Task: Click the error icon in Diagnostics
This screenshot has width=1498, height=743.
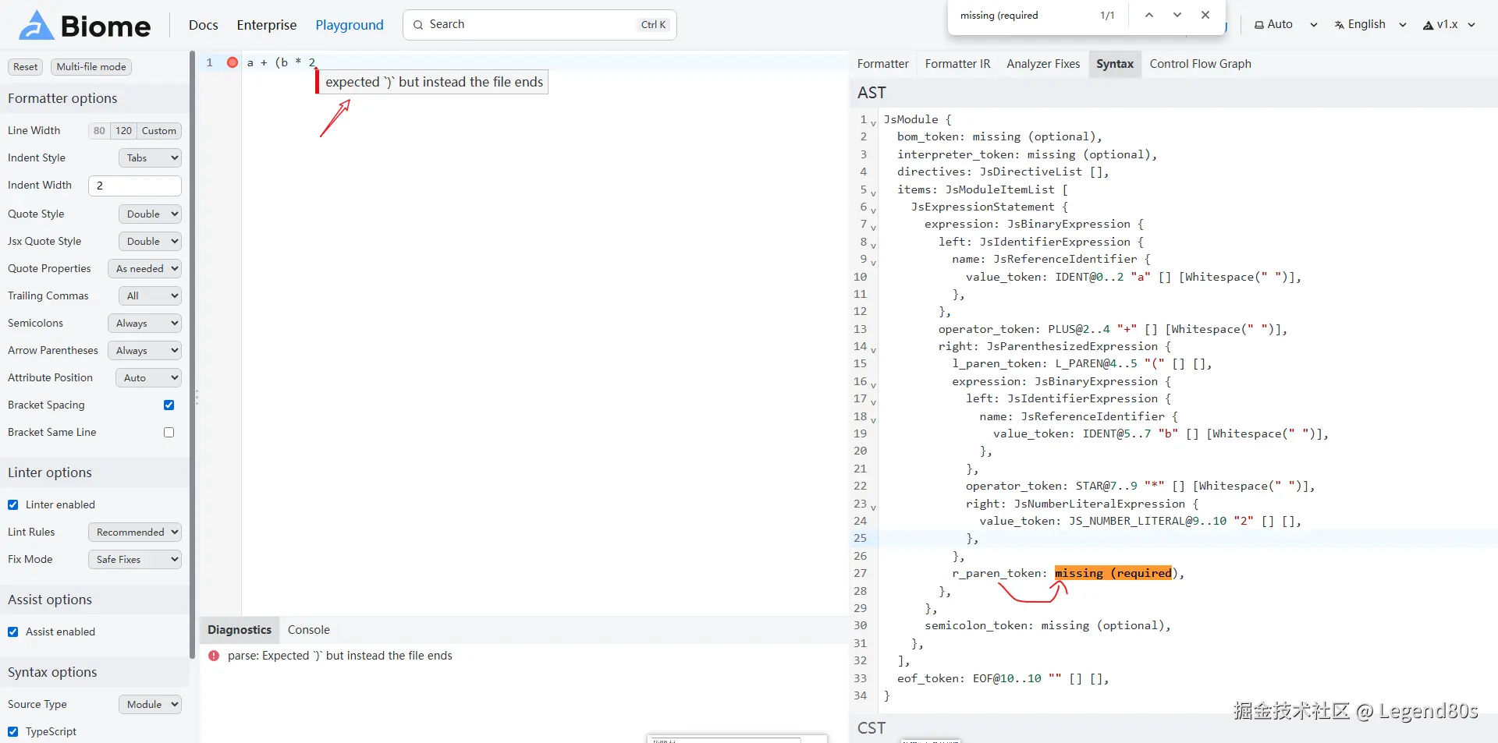Action: 214,656
